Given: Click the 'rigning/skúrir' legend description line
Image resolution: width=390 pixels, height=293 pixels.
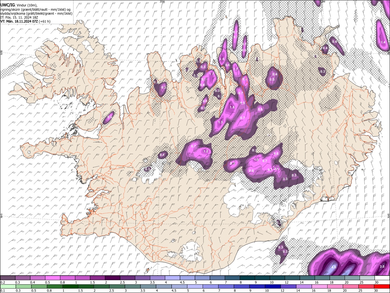Looking at the screenshot, I should (x=35, y=9).
